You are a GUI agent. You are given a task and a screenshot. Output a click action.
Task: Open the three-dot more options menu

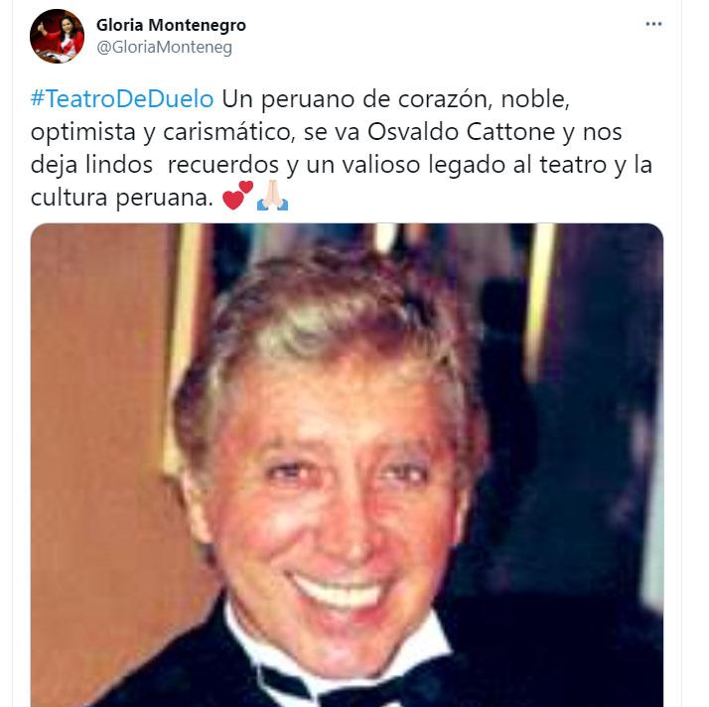click(653, 24)
